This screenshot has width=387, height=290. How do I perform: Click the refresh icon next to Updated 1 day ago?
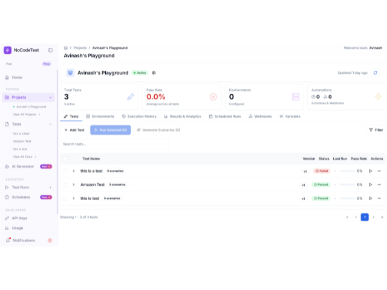coord(375,72)
